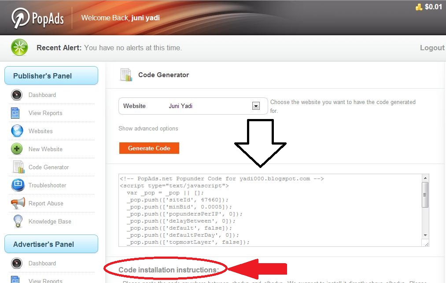Click the PopAds logo in the header

[x=37, y=18]
